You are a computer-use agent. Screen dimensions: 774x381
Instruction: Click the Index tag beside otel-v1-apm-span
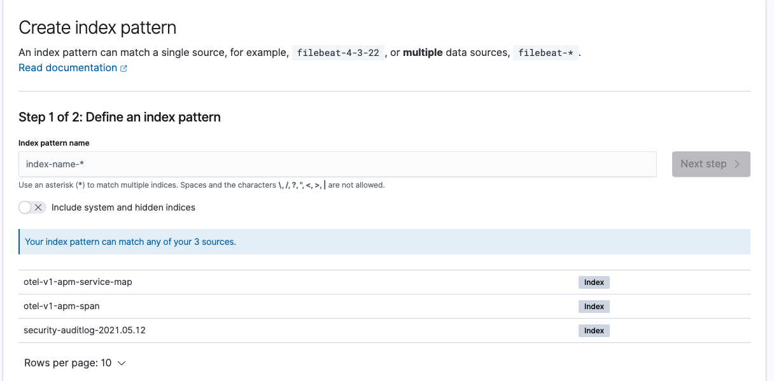[593, 306]
